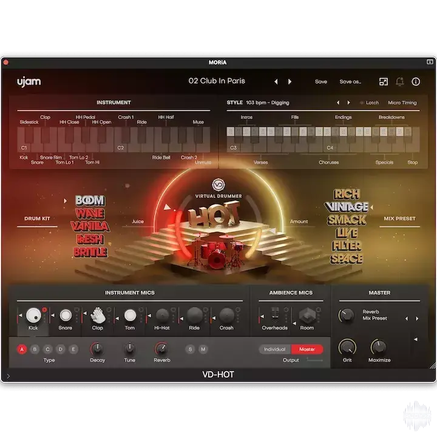Select the Ride cymbal mic

click(x=195, y=316)
